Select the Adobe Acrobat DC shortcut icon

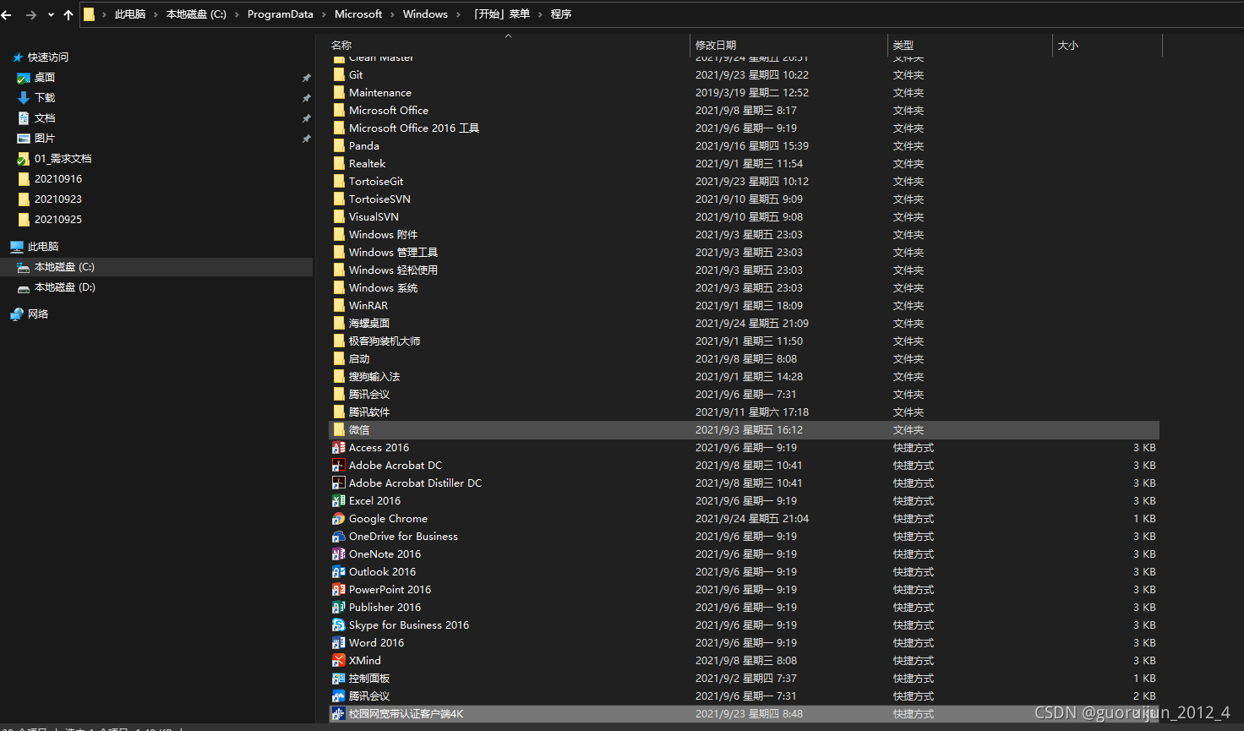click(338, 466)
